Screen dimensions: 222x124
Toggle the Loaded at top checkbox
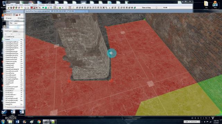point(6,37)
